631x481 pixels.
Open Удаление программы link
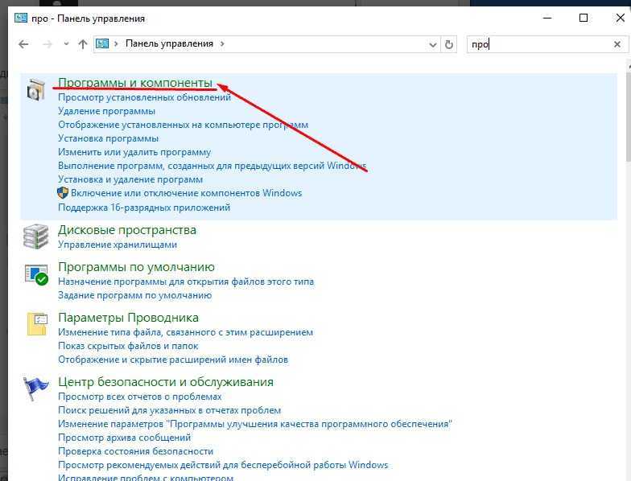point(106,111)
